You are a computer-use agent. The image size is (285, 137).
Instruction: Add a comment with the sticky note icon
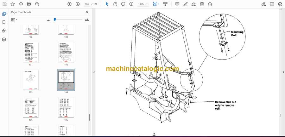(x=177, y=4)
